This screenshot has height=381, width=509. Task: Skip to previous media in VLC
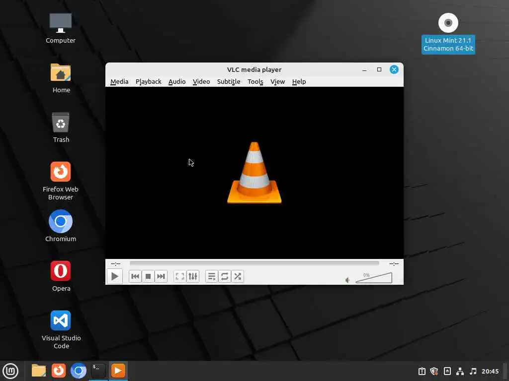tap(135, 276)
